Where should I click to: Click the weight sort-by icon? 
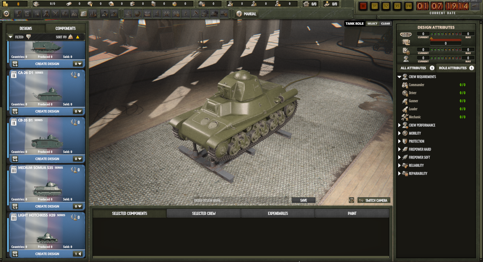(70, 37)
